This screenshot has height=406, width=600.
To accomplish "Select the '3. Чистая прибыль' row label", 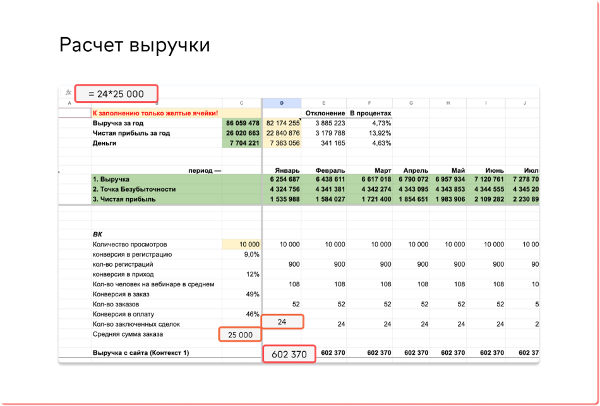I will [x=124, y=199].
